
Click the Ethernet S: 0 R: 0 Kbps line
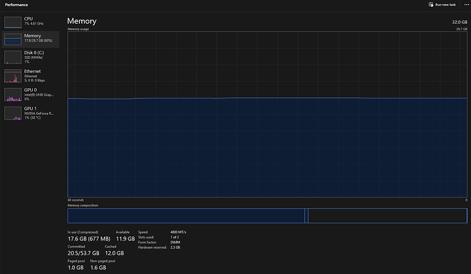(x=35, y=81)
